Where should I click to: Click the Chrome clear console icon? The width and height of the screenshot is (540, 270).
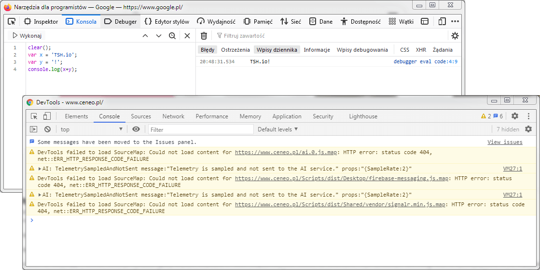[47, 129]
